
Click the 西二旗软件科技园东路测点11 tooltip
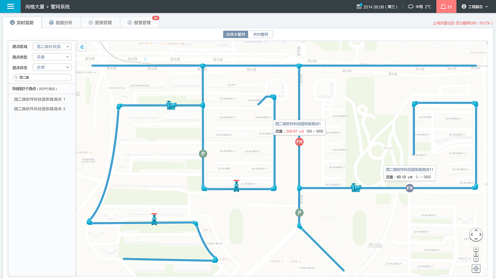410,173
